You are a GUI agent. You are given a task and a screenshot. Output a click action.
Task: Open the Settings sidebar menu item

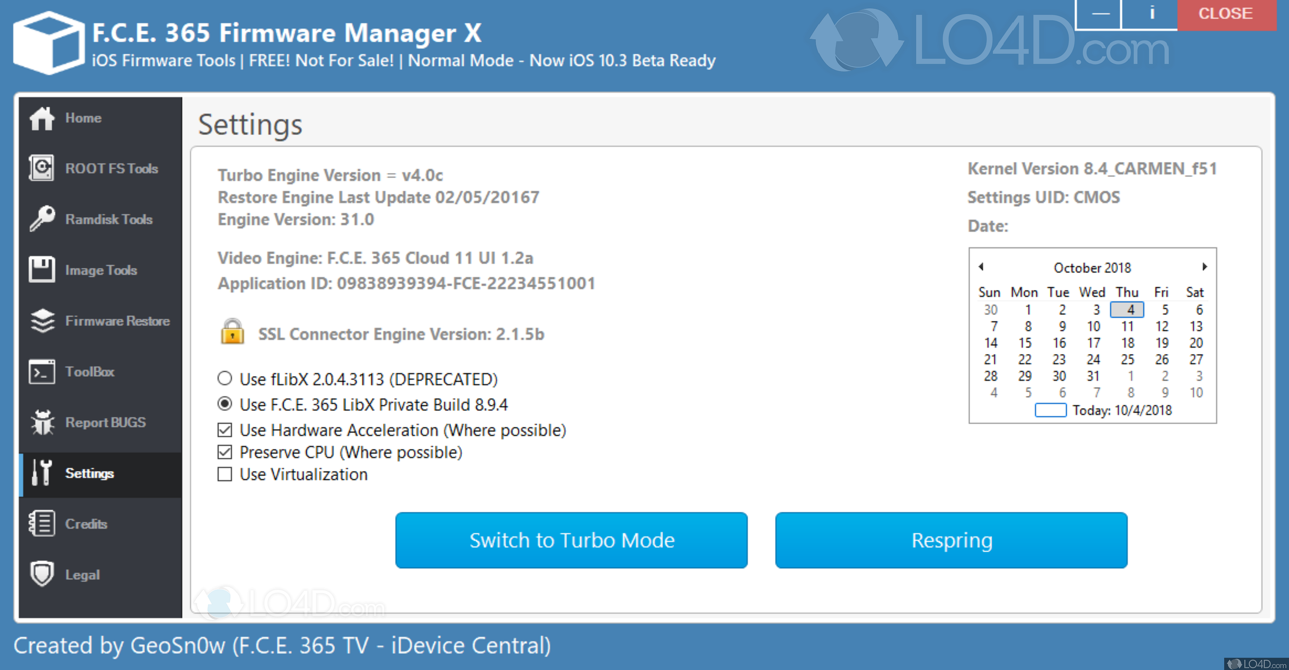coord(90,474)
